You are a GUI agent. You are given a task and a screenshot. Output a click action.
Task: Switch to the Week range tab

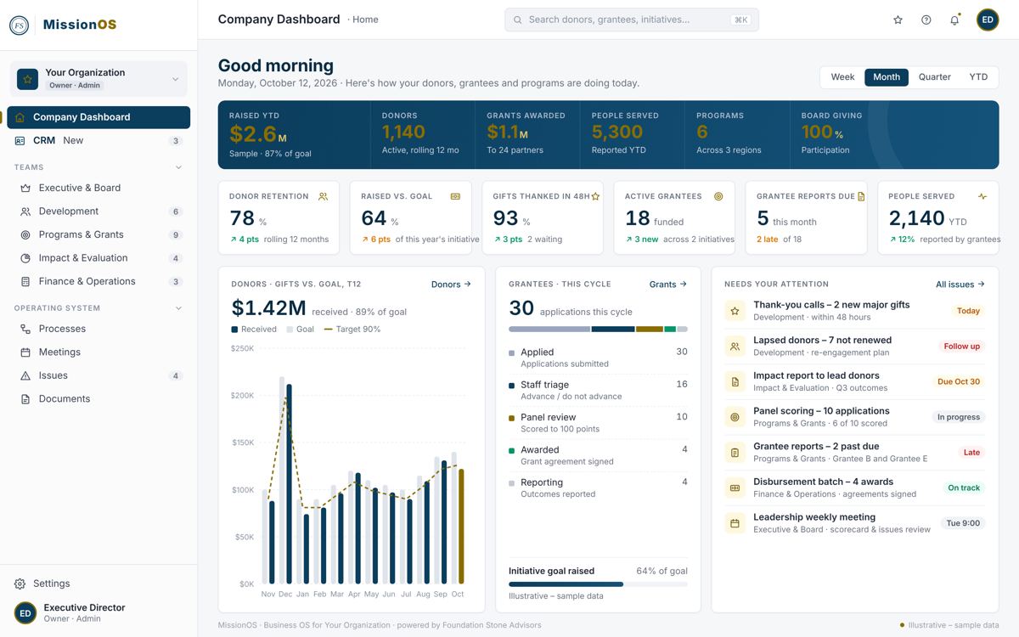842,77
